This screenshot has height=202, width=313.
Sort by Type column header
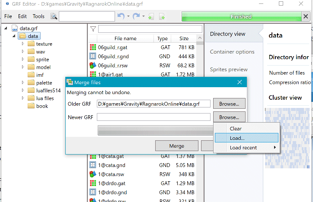coord(162,38)
